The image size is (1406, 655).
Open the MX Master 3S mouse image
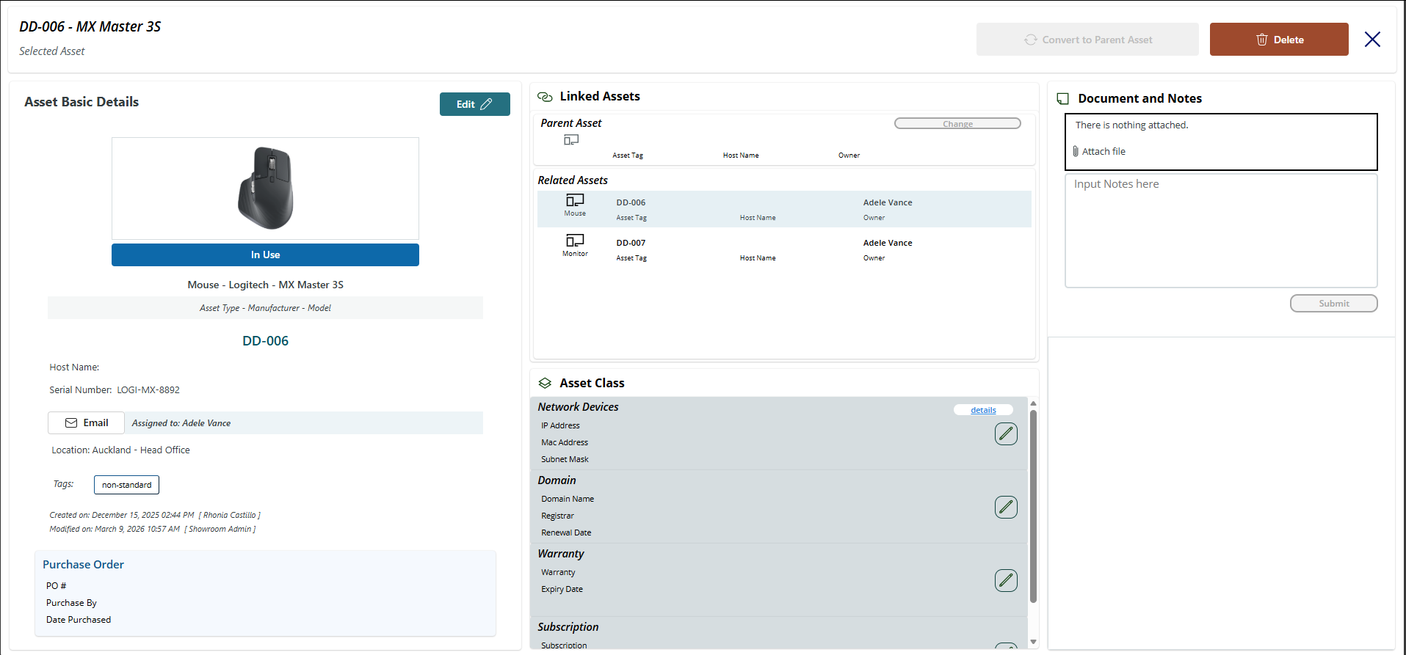(x=265, y=189)
